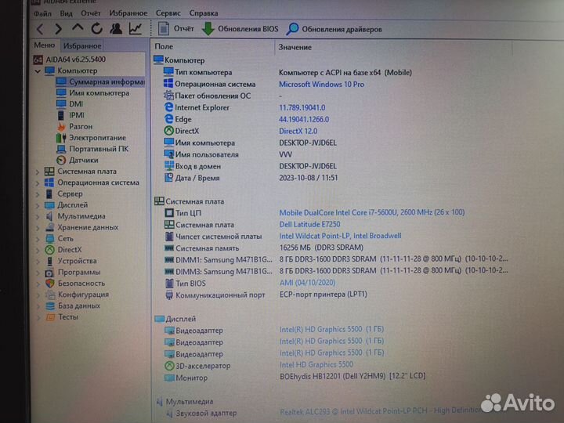
Task: Select the IPMI tree item
Action: click(70, 115)
